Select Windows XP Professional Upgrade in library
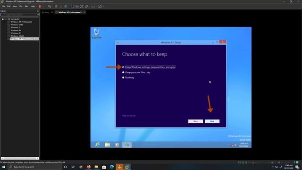 tap(25, 39)
